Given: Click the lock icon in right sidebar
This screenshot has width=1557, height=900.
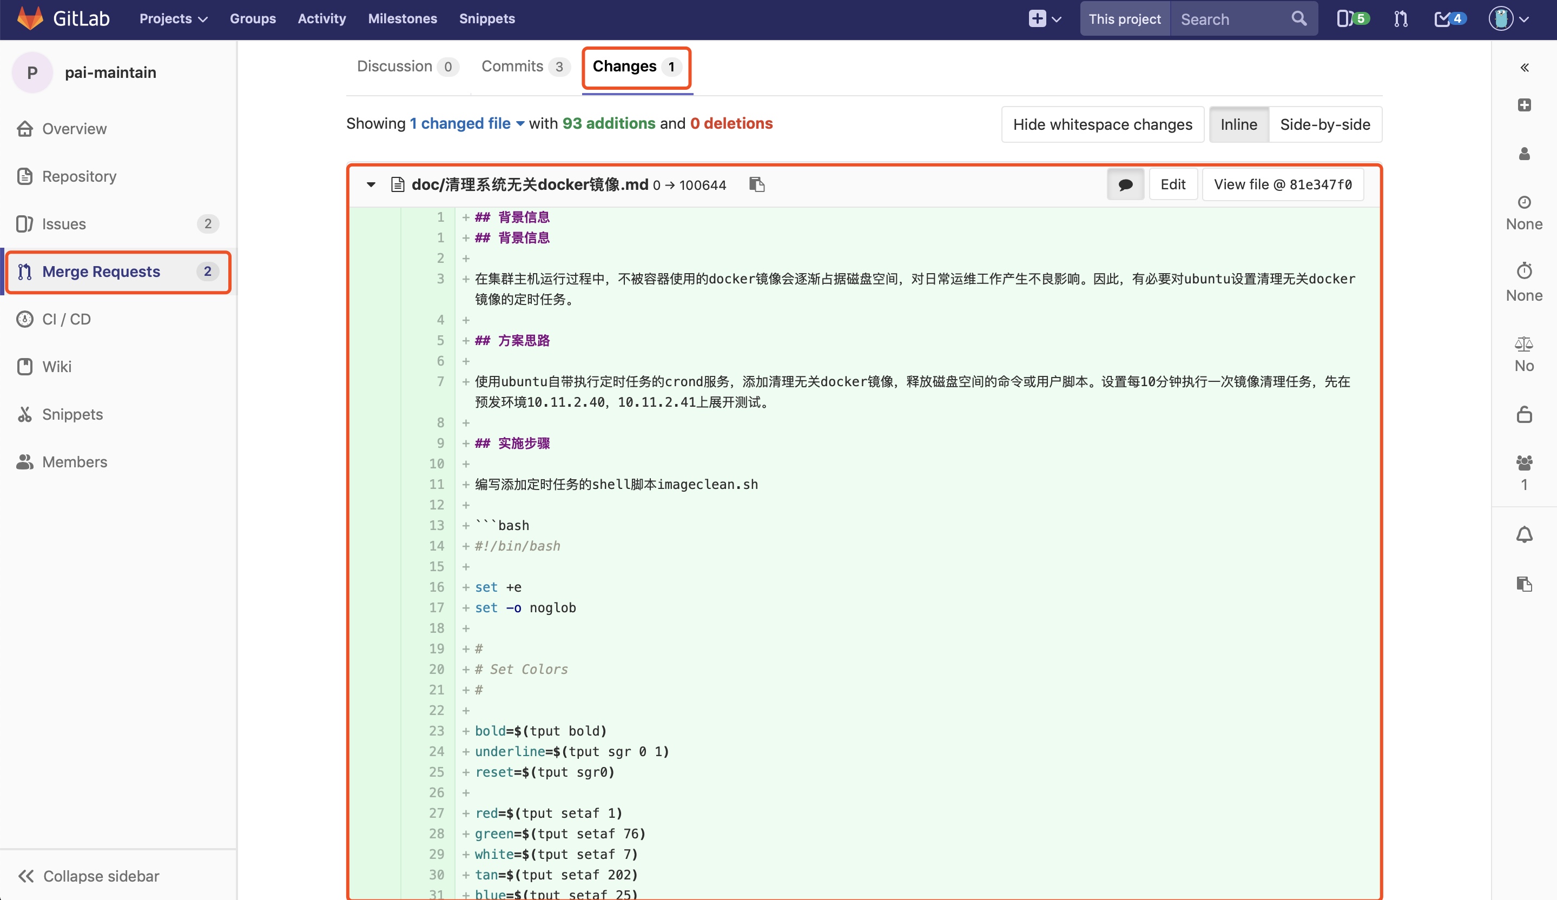Looking at the screenshot, I should coord(1523,414).
